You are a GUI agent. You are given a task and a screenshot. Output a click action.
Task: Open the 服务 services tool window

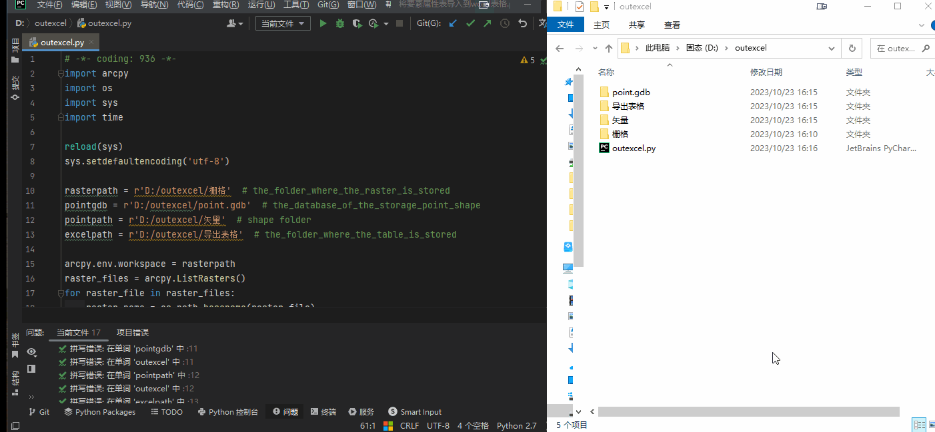(361, 412)
